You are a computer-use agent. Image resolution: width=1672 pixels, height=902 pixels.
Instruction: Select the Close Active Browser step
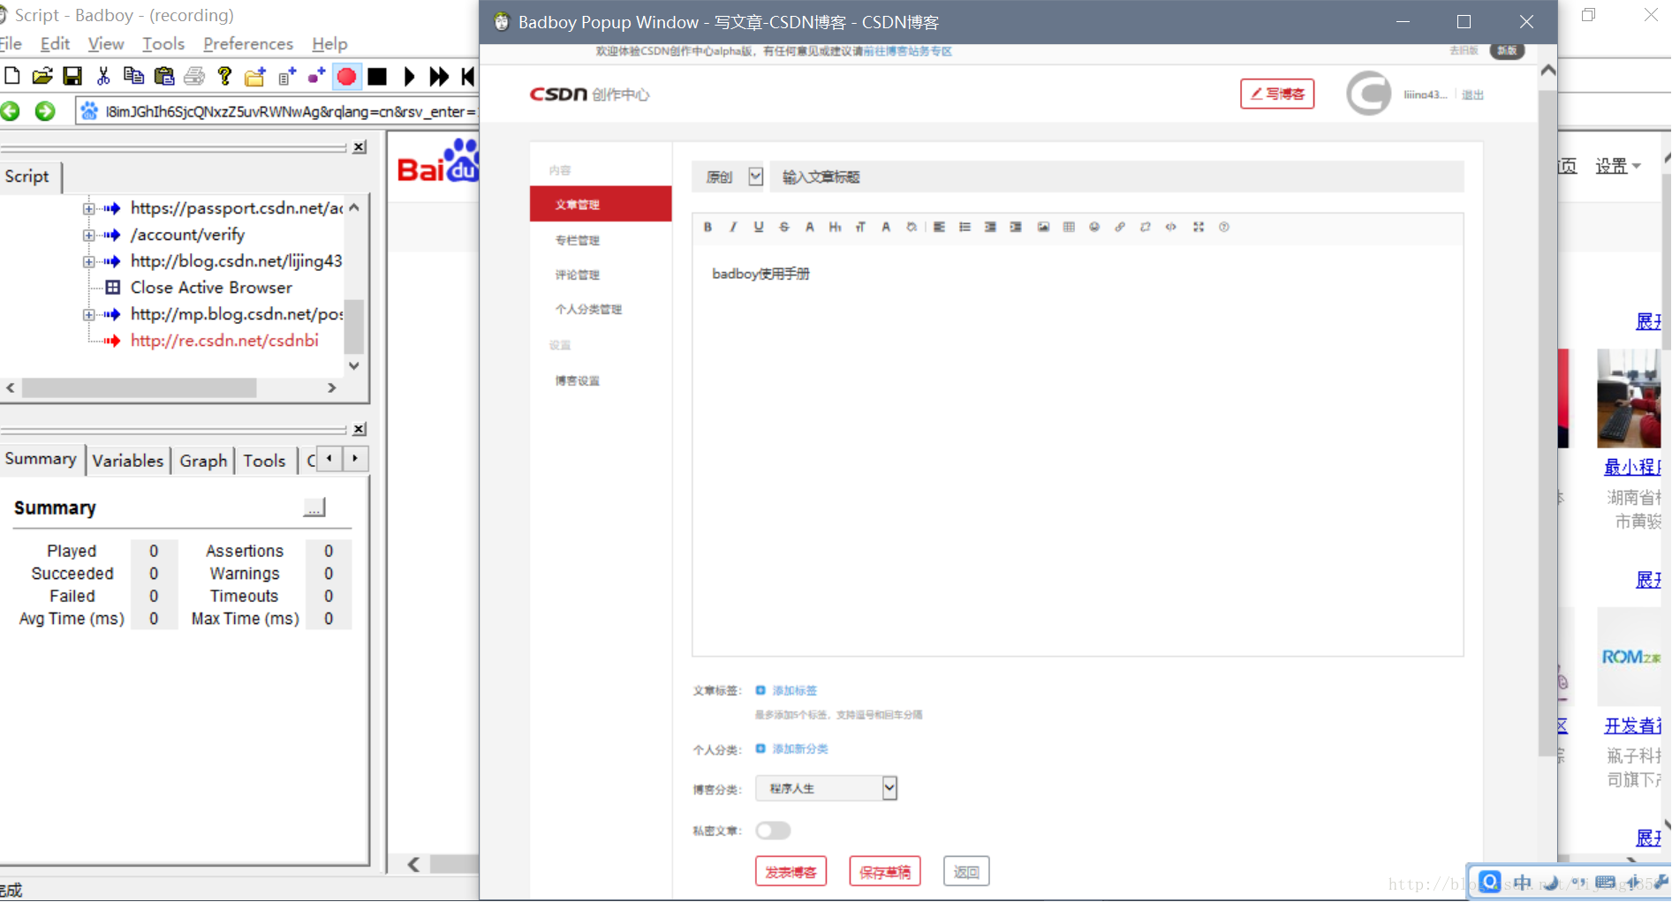click(x=210, y=288)
